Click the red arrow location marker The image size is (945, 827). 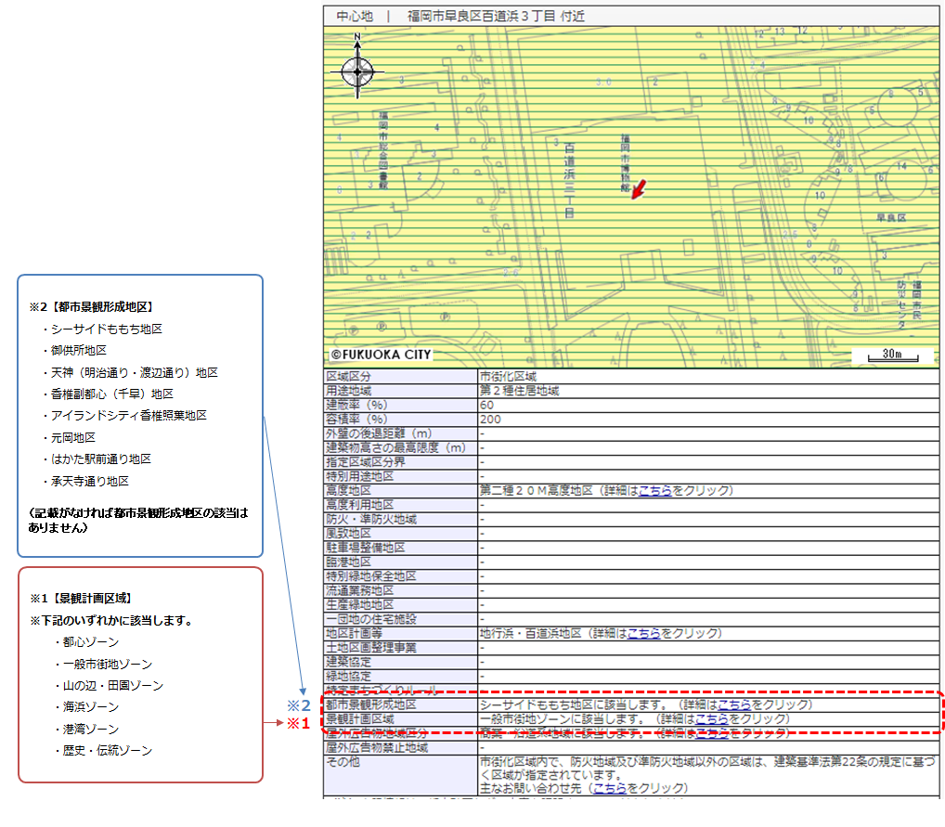point(639,188)
